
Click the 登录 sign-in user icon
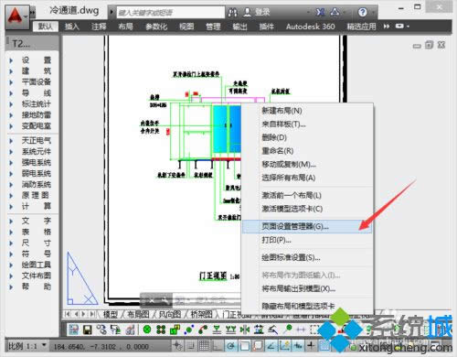coord(248,12)
